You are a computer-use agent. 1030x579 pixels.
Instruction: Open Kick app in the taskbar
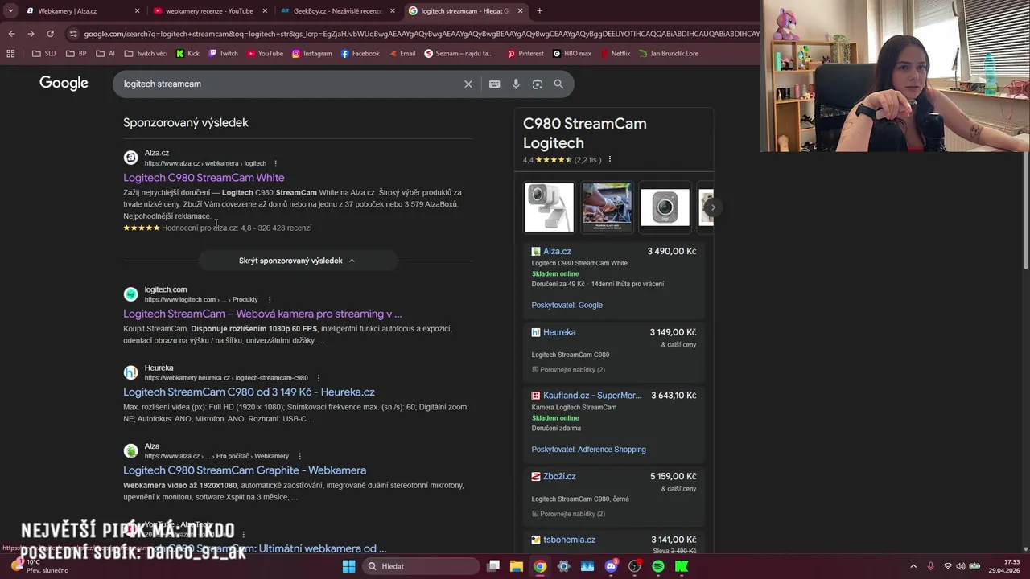click(x=682, y=566)
